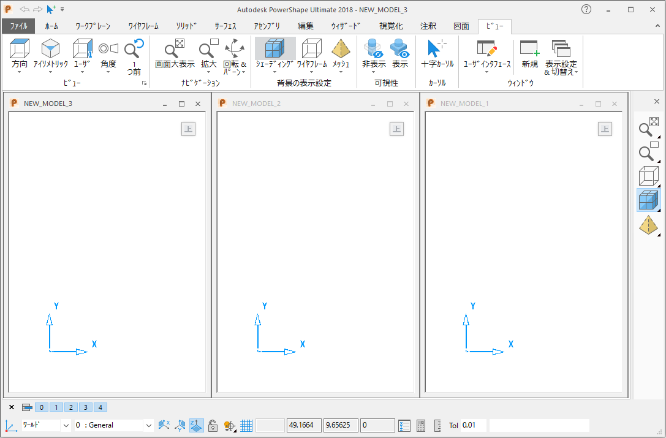Click 画面大表示 zoom to fit in ribbon
666x438 pixels.
point(175,53)
